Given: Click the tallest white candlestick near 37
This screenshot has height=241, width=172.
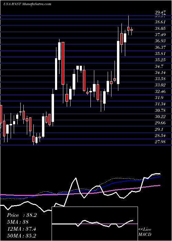Looking at the screenshot, I should coord(118,62).
